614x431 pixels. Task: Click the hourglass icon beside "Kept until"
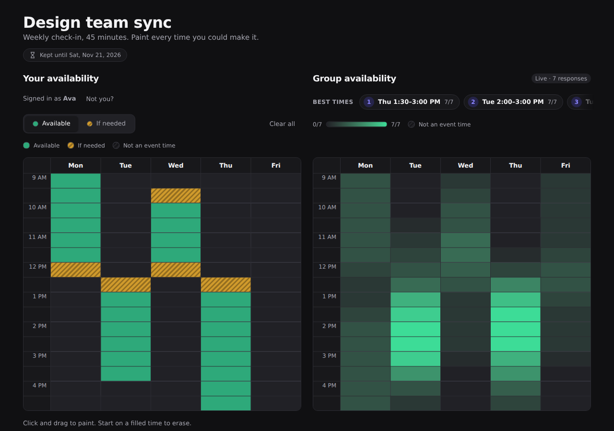click(33, 55)
